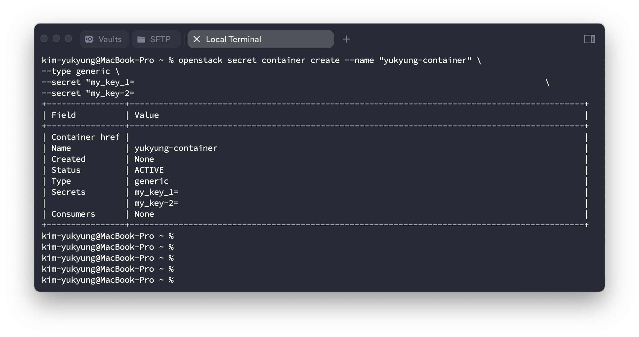Close the Local Terminal tab
The width and height of the screenshot is (639, 337).
[197, 39]
